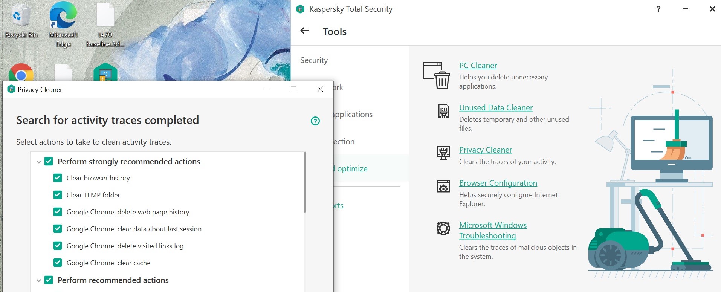Image resolution: width=721 pixels, height=292 pixels.
Task: Open Kaspersky help question mark in title bar
Action: tap(658, 9)
